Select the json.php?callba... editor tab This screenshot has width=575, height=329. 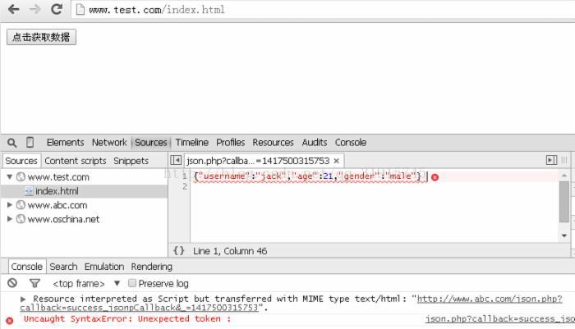pos(258,161)
